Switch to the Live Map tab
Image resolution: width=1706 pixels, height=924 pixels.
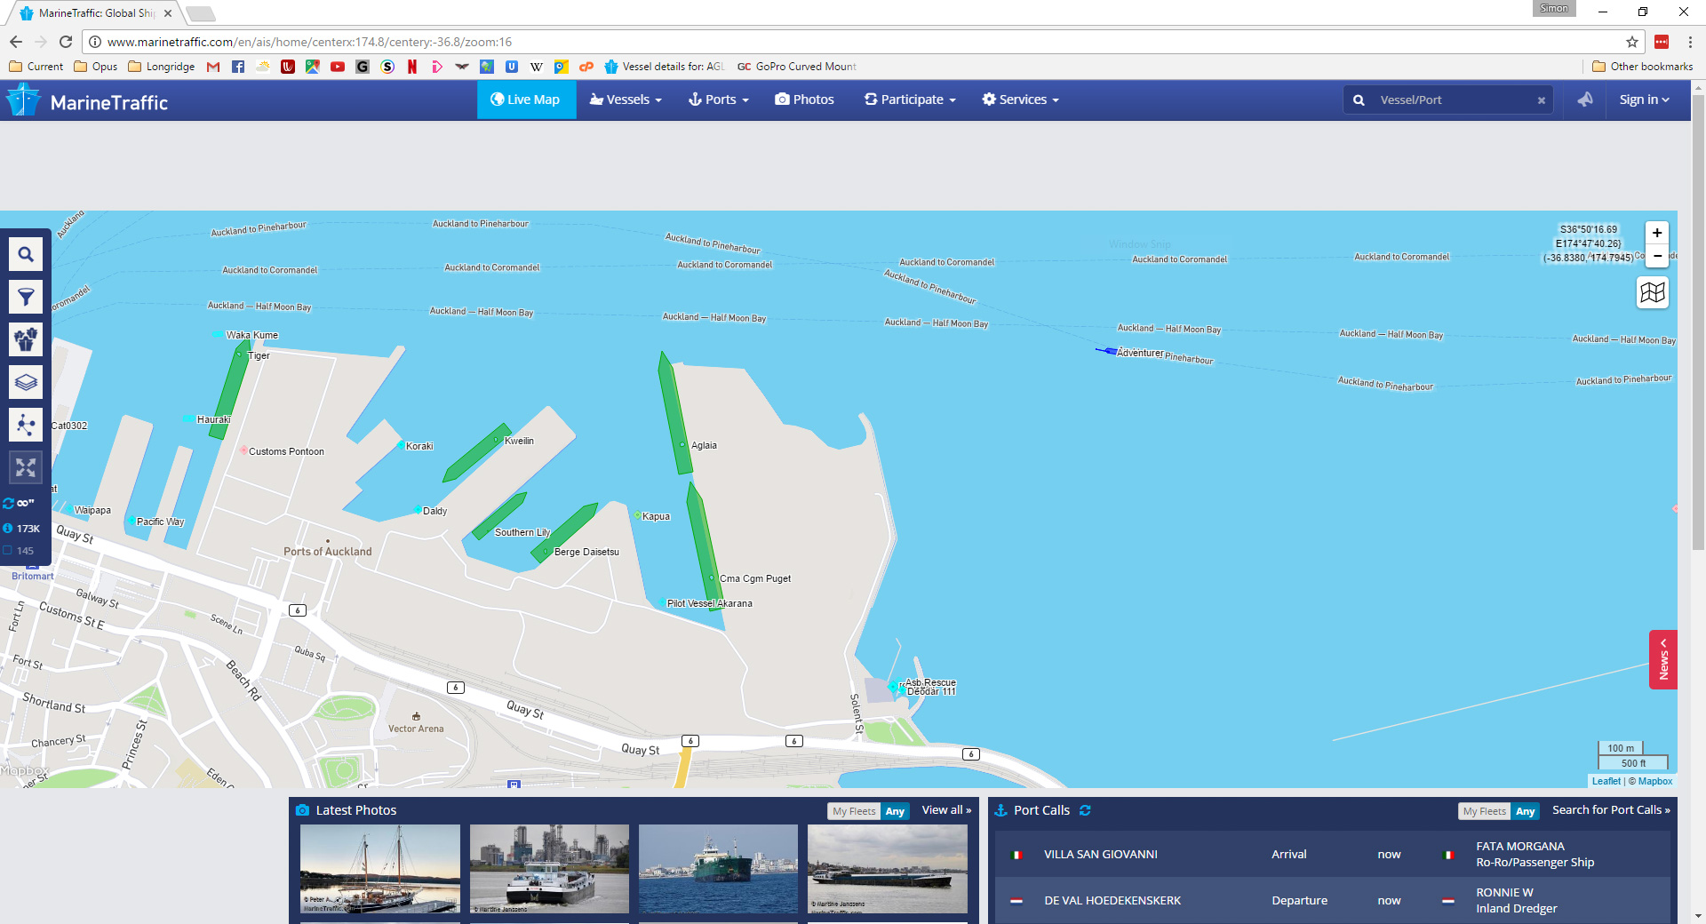pyautogui.click(x=526, y=100)
